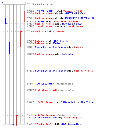Open TERRORIST-2(TREFF@NIX) player name
This screenshot has width=121, height=135.
click(79, 18)
